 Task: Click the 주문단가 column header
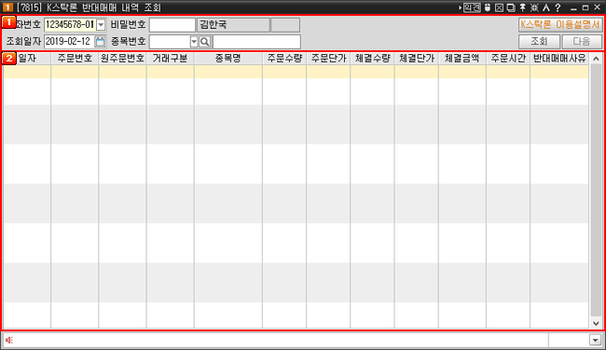pyautogui.click(x=328, y=59)
